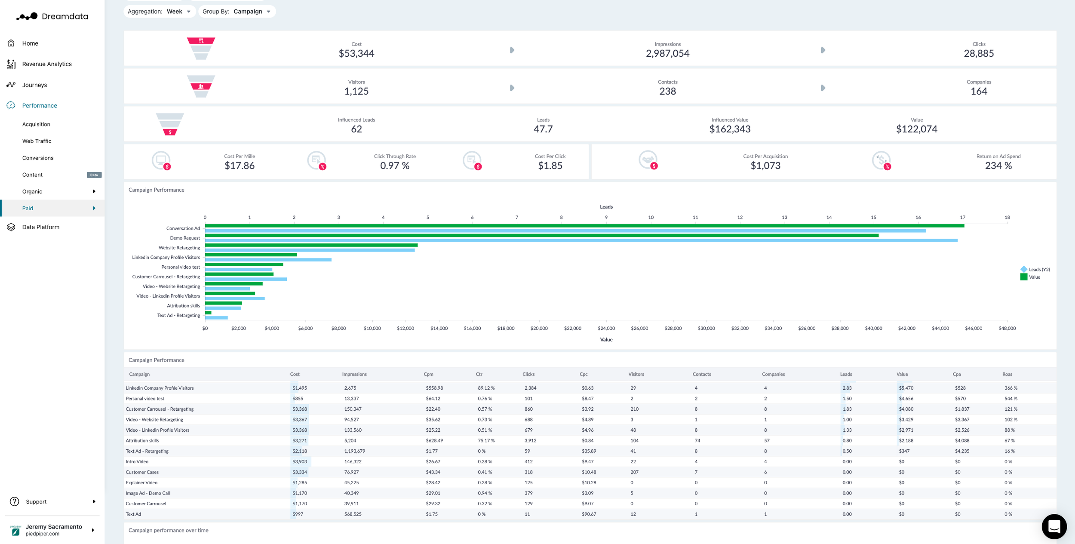Click the Revenue Analytics chart icon
Screen dimensions: 1075x544
(11, 64)
